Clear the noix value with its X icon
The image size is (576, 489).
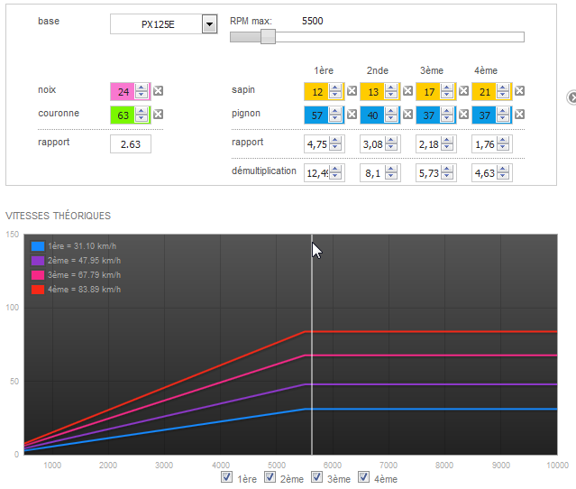point(159,91)
